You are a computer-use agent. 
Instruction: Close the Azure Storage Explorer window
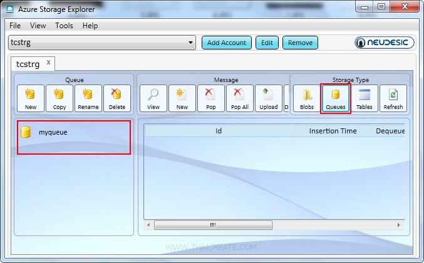coord(405,6)
